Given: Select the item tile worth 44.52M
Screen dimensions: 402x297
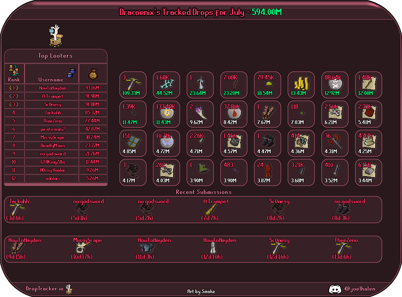Looking at the screenshot, I should (x=167, y=85).
